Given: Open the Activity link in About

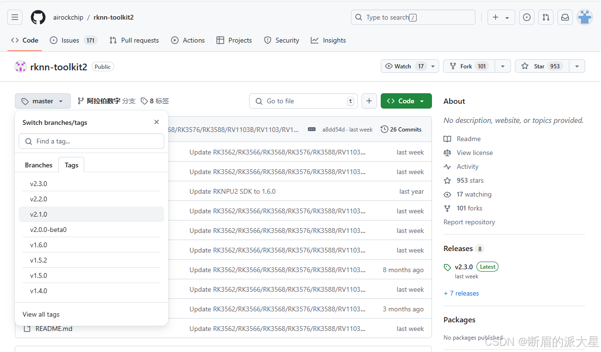Looking at the screenshot, I should pos(461,166).
